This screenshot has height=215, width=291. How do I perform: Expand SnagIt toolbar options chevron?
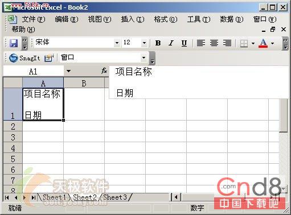[152, 58]
